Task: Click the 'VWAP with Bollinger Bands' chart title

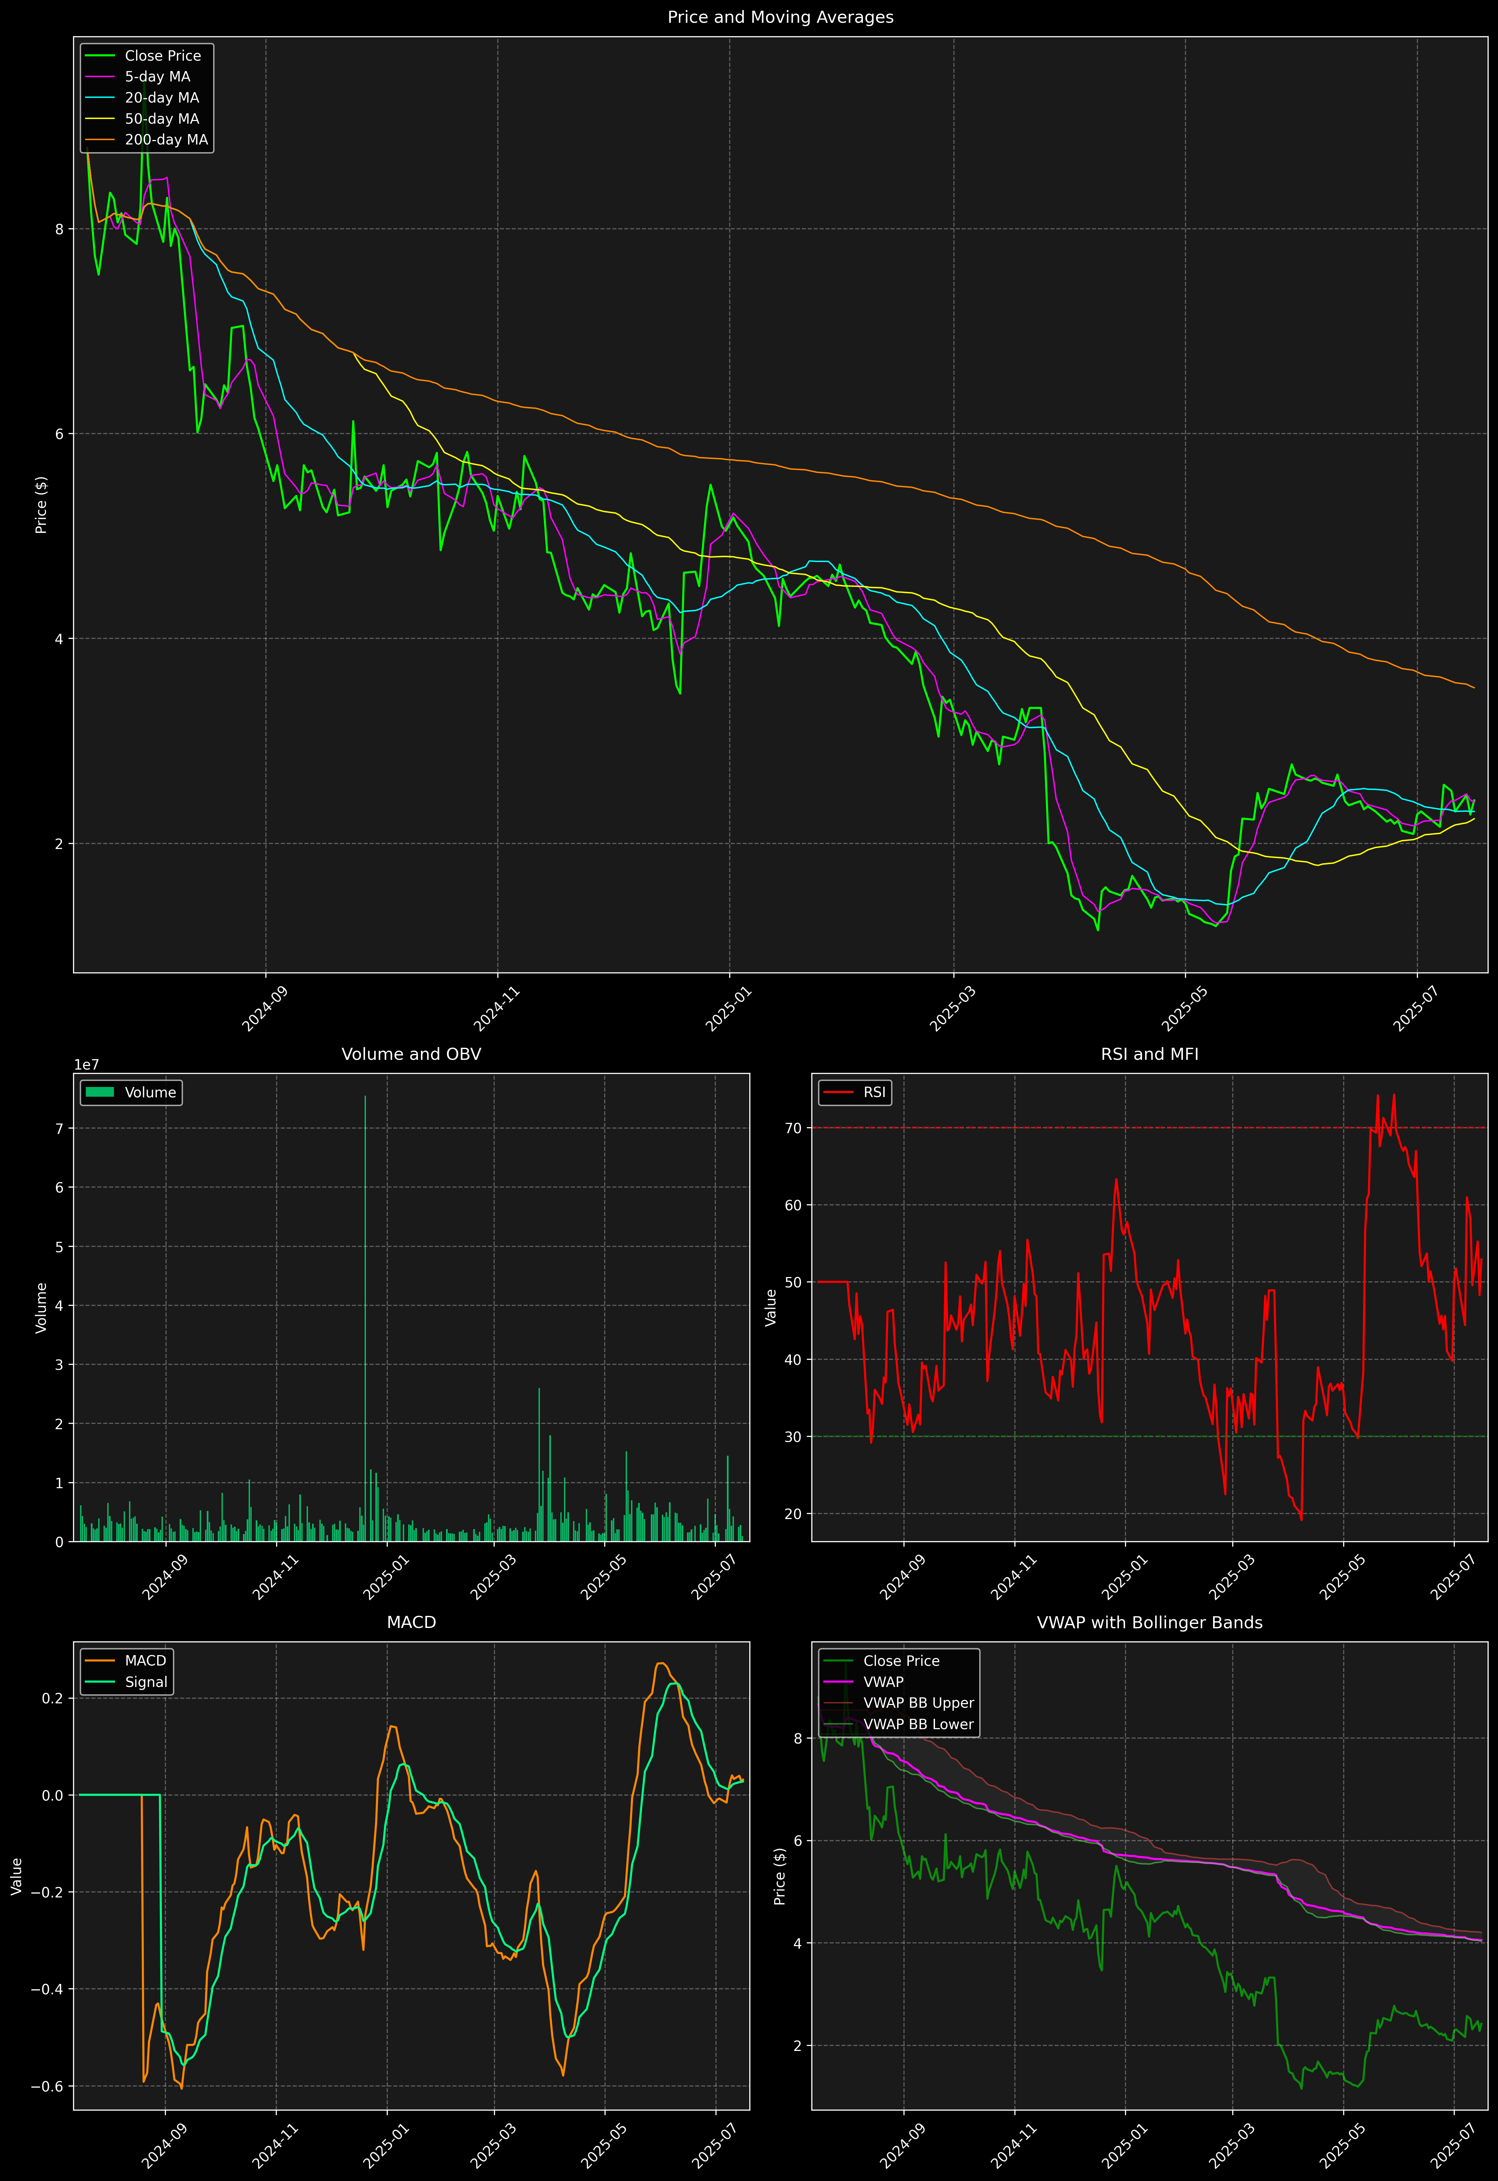Action: 1150,1623
